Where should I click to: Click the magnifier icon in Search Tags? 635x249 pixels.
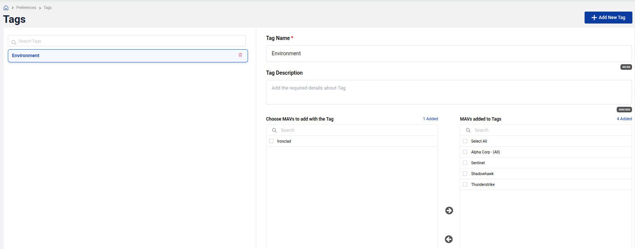tap(14, 42)
